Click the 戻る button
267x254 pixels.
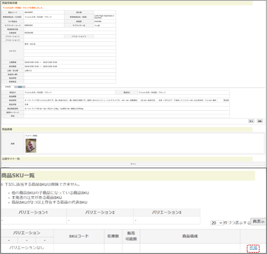(x=251, y=121)
